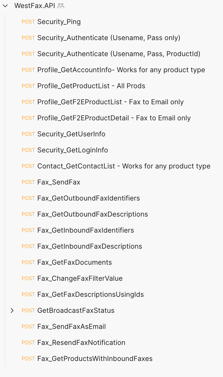Select the Security_GetUserInfo request

coord(71,134)
